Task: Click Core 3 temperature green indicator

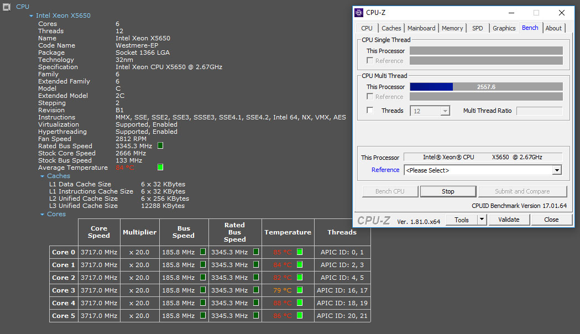Action: pos(300,290)
